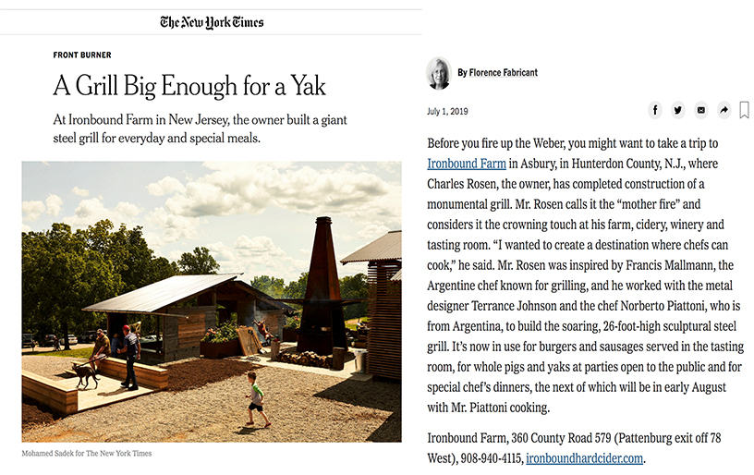This screenshot has width=754, height=475.
Task: Follow the Ironbound Farm hyperlink
Action: [467, 164]
